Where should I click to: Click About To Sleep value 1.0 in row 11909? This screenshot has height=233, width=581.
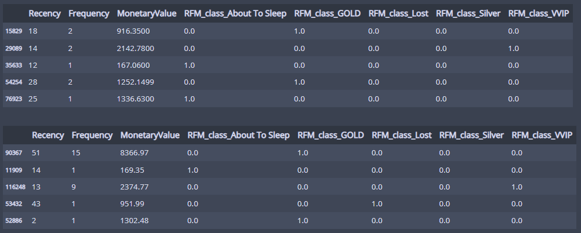point(193,170)
